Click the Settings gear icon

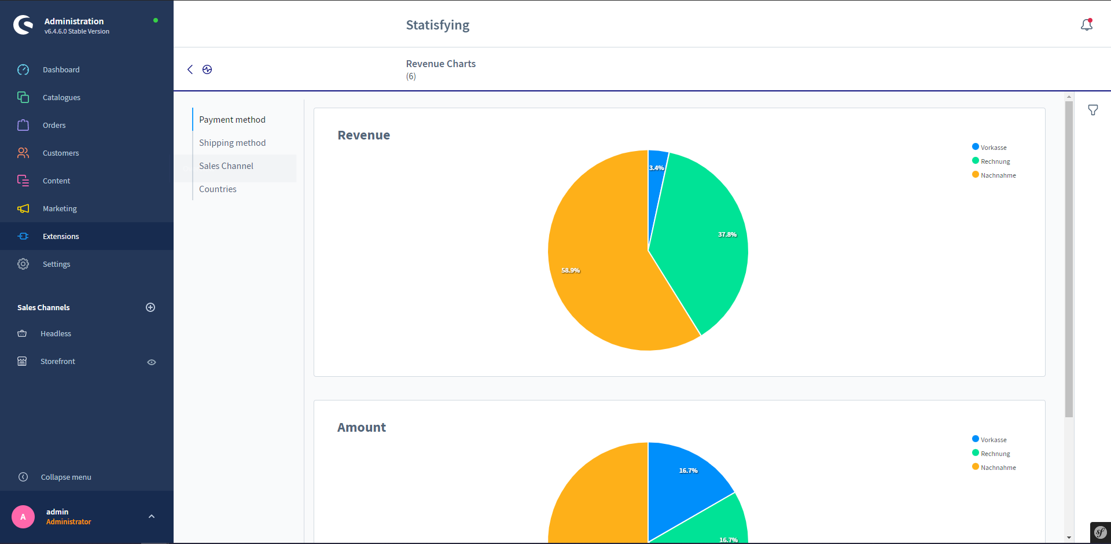[x=23, y=264]
